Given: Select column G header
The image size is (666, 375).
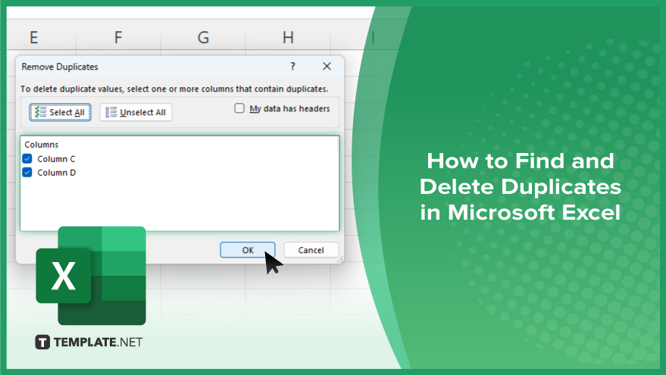Looking at the screenshot, I should (x=203, y=37).
